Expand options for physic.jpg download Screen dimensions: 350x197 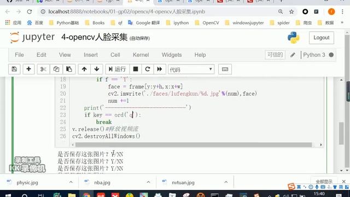click(x=71, y=182)
